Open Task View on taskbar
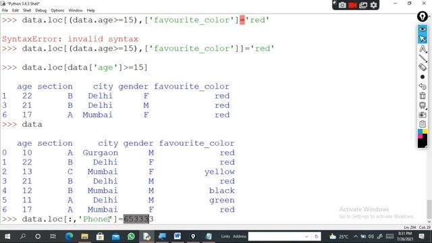This screenshot has height=243, width=432. click(x=53, y=236)
